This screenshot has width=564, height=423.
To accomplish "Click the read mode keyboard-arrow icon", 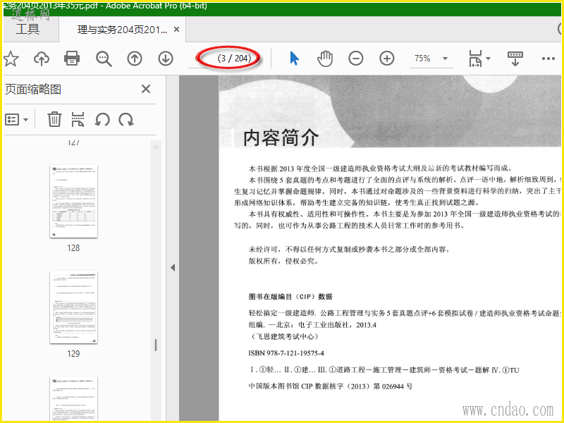I will [515, 59].
